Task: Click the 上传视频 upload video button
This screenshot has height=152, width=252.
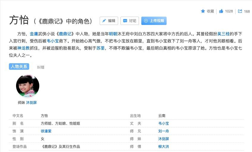Action: [154, 21]
